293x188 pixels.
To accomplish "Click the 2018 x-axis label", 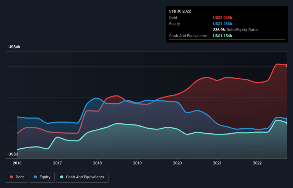I will (97, 163).
